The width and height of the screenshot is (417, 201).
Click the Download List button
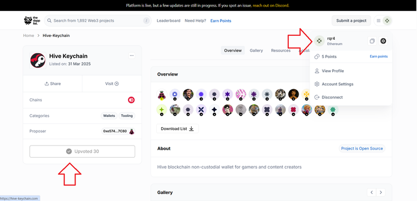(178, 129)
